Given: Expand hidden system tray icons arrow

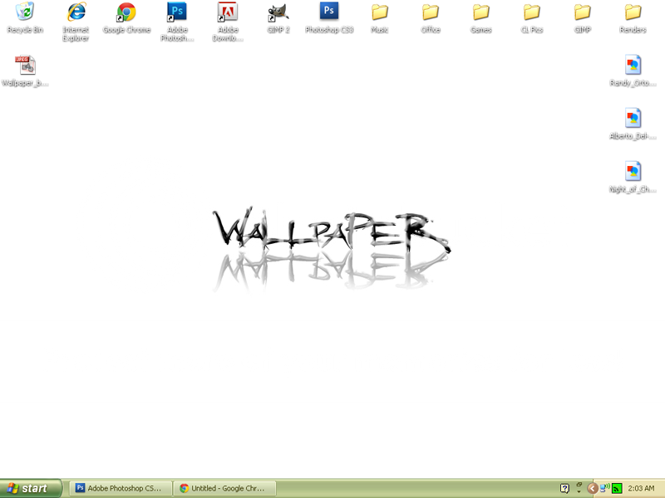Looking at the screenshot, I should (593, 488).
